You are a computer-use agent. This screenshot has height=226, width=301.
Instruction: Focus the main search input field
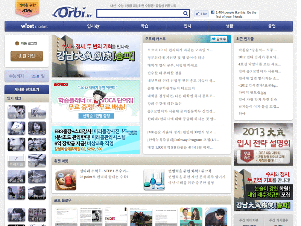pyautogui.click(x=140, y=14)
